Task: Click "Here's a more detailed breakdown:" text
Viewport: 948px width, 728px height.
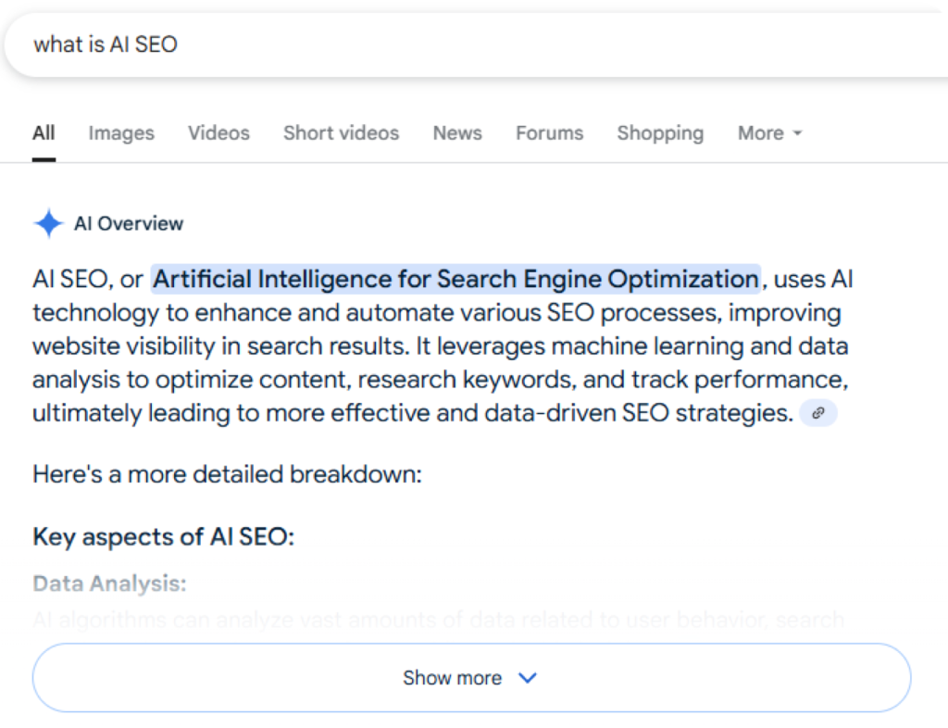Action: (227, 475)
